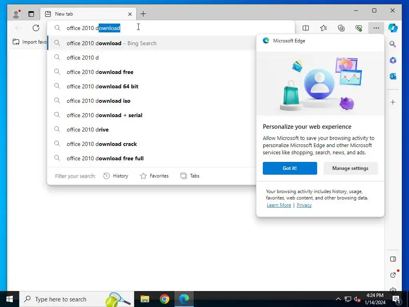409x307 pixels.
Task: Add a sidebar app with plus
Action: tap(393, 102)
